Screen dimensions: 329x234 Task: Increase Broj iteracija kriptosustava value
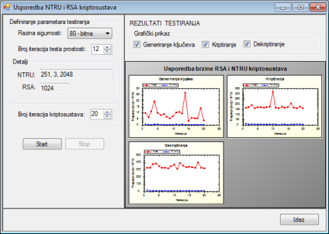tap(107, 112)
